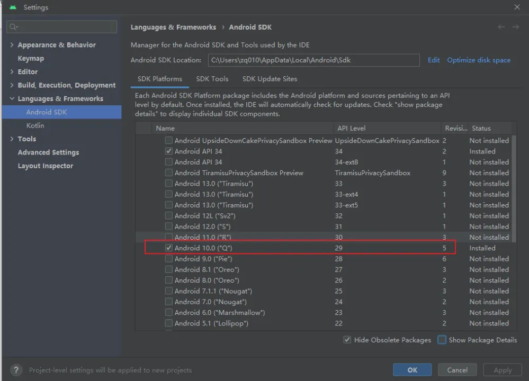
Task: Click the help question mark icon
Action: coord(16,370)
